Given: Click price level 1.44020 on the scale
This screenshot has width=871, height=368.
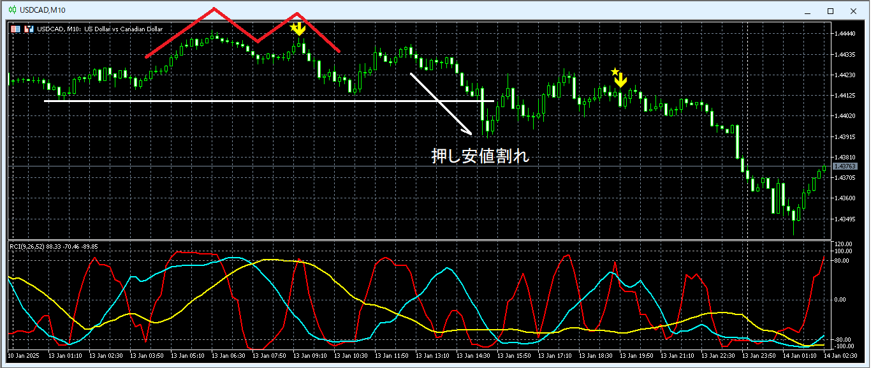Looking at the screenshot, I should coord(844,116).
